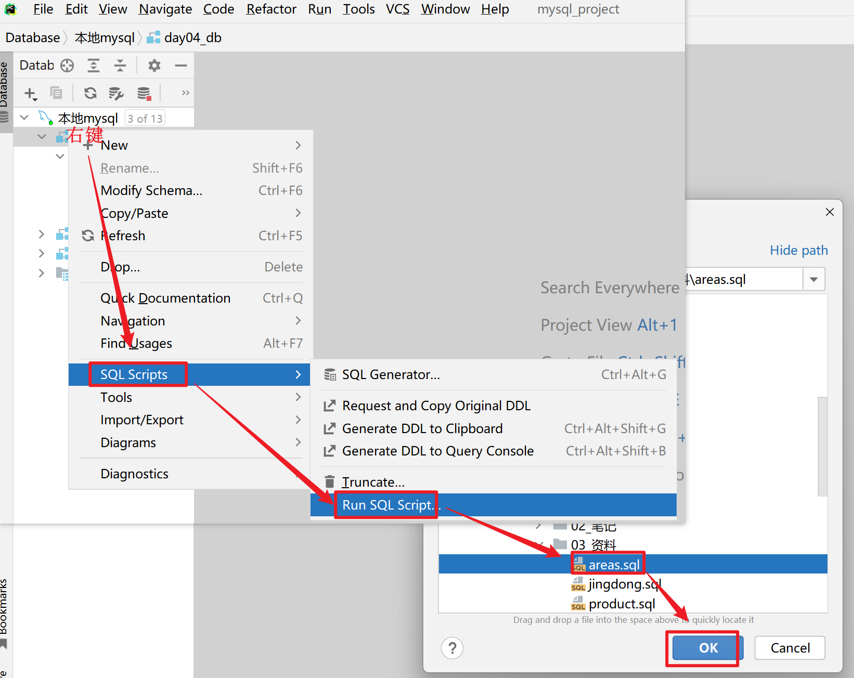854x678 pixels.
Task: Hide the Database panel with minus icon
Action: click(181, 66)
